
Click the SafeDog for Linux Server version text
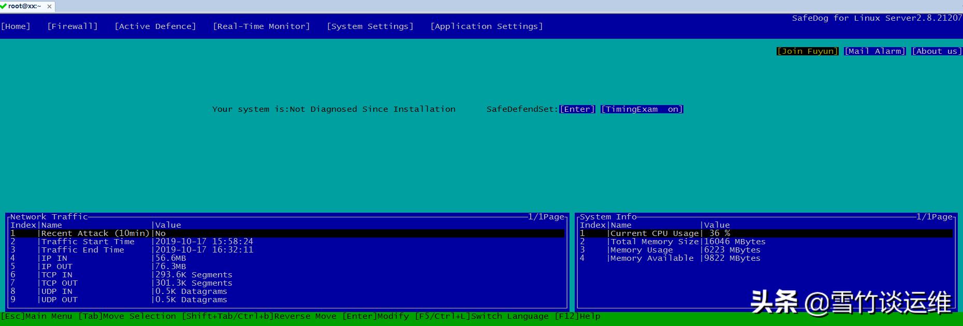pos(877,18)
